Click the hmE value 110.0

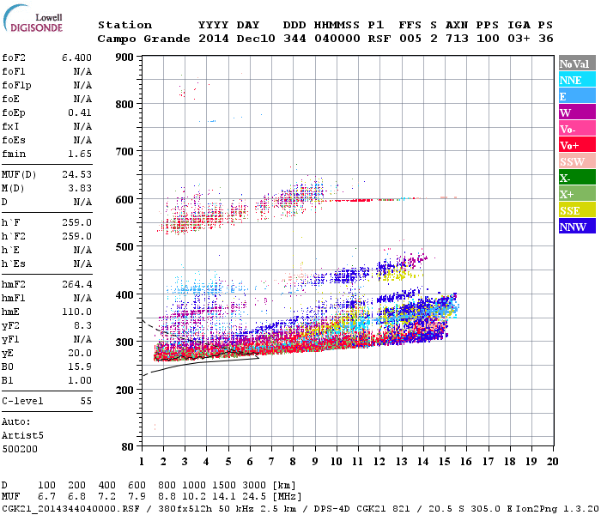tap(76, 312)
